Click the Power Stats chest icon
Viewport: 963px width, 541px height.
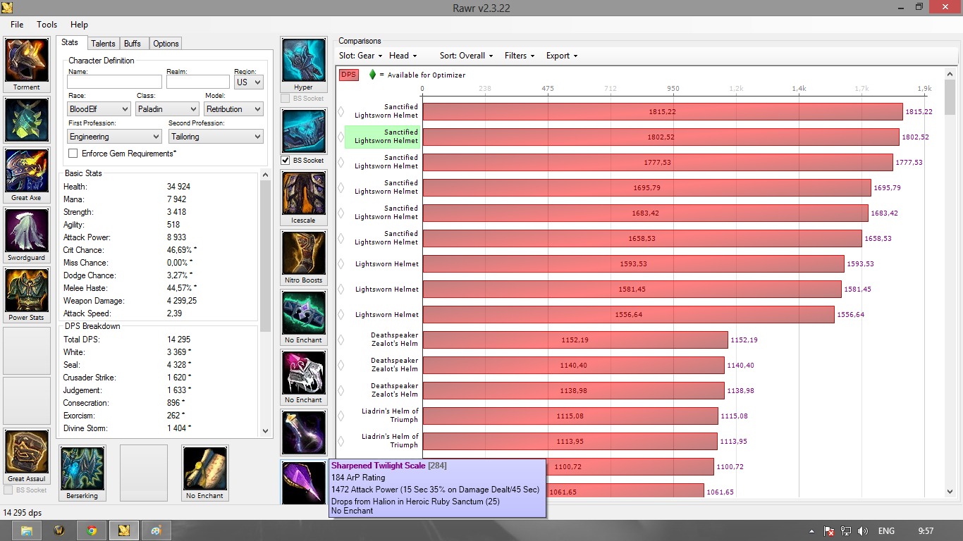click(x=27, y=290)
